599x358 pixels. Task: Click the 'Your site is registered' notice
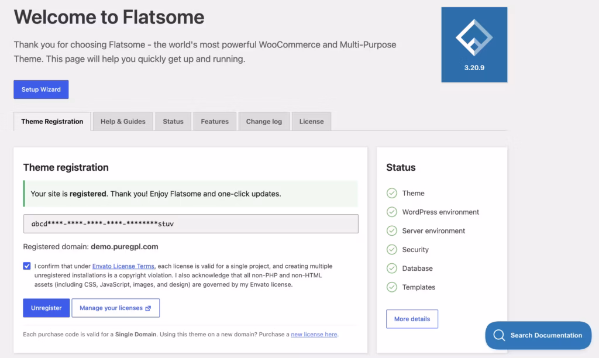click(x=191, y=194)
